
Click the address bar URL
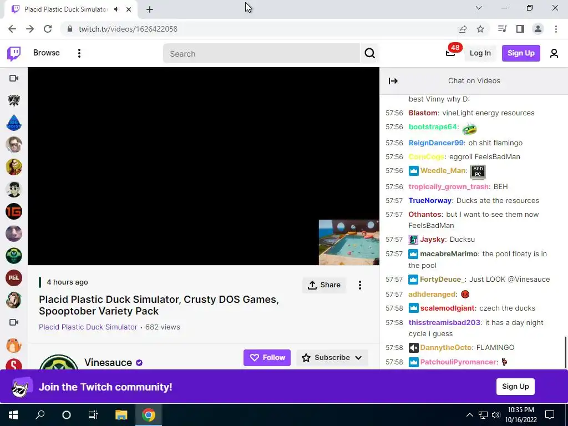128,29
